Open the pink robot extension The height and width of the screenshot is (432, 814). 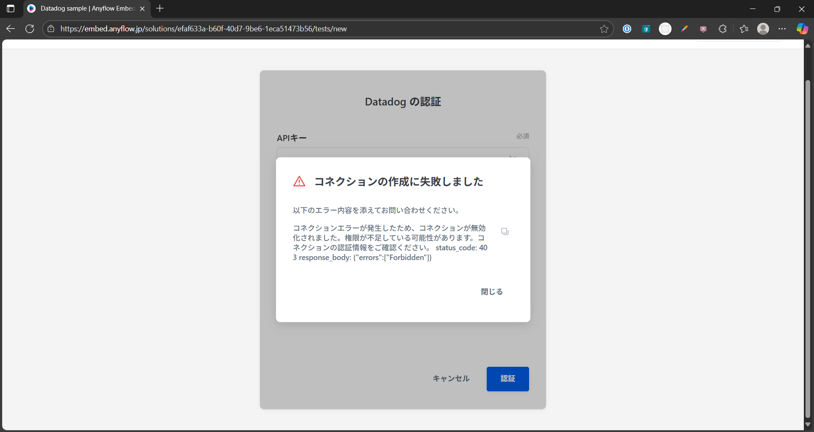tap(703, 29)
